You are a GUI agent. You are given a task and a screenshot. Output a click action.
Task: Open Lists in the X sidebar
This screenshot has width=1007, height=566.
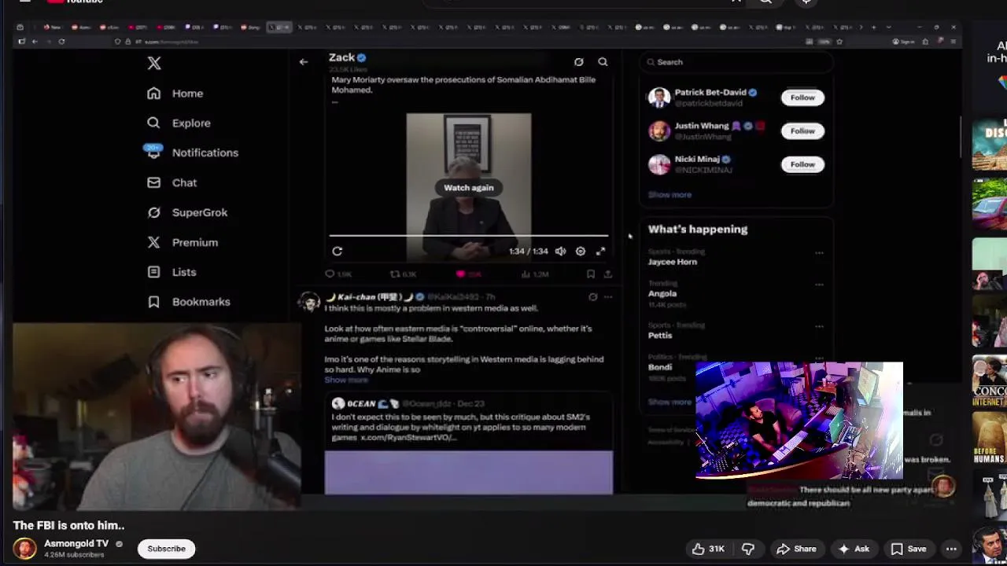[x=172, y=272]
